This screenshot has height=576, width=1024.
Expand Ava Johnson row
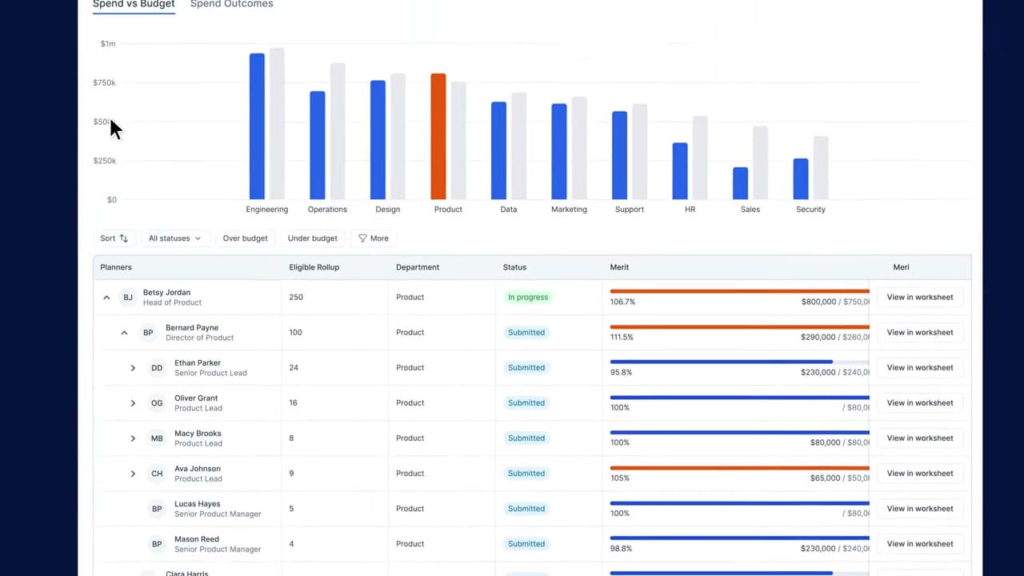(133, 474)
